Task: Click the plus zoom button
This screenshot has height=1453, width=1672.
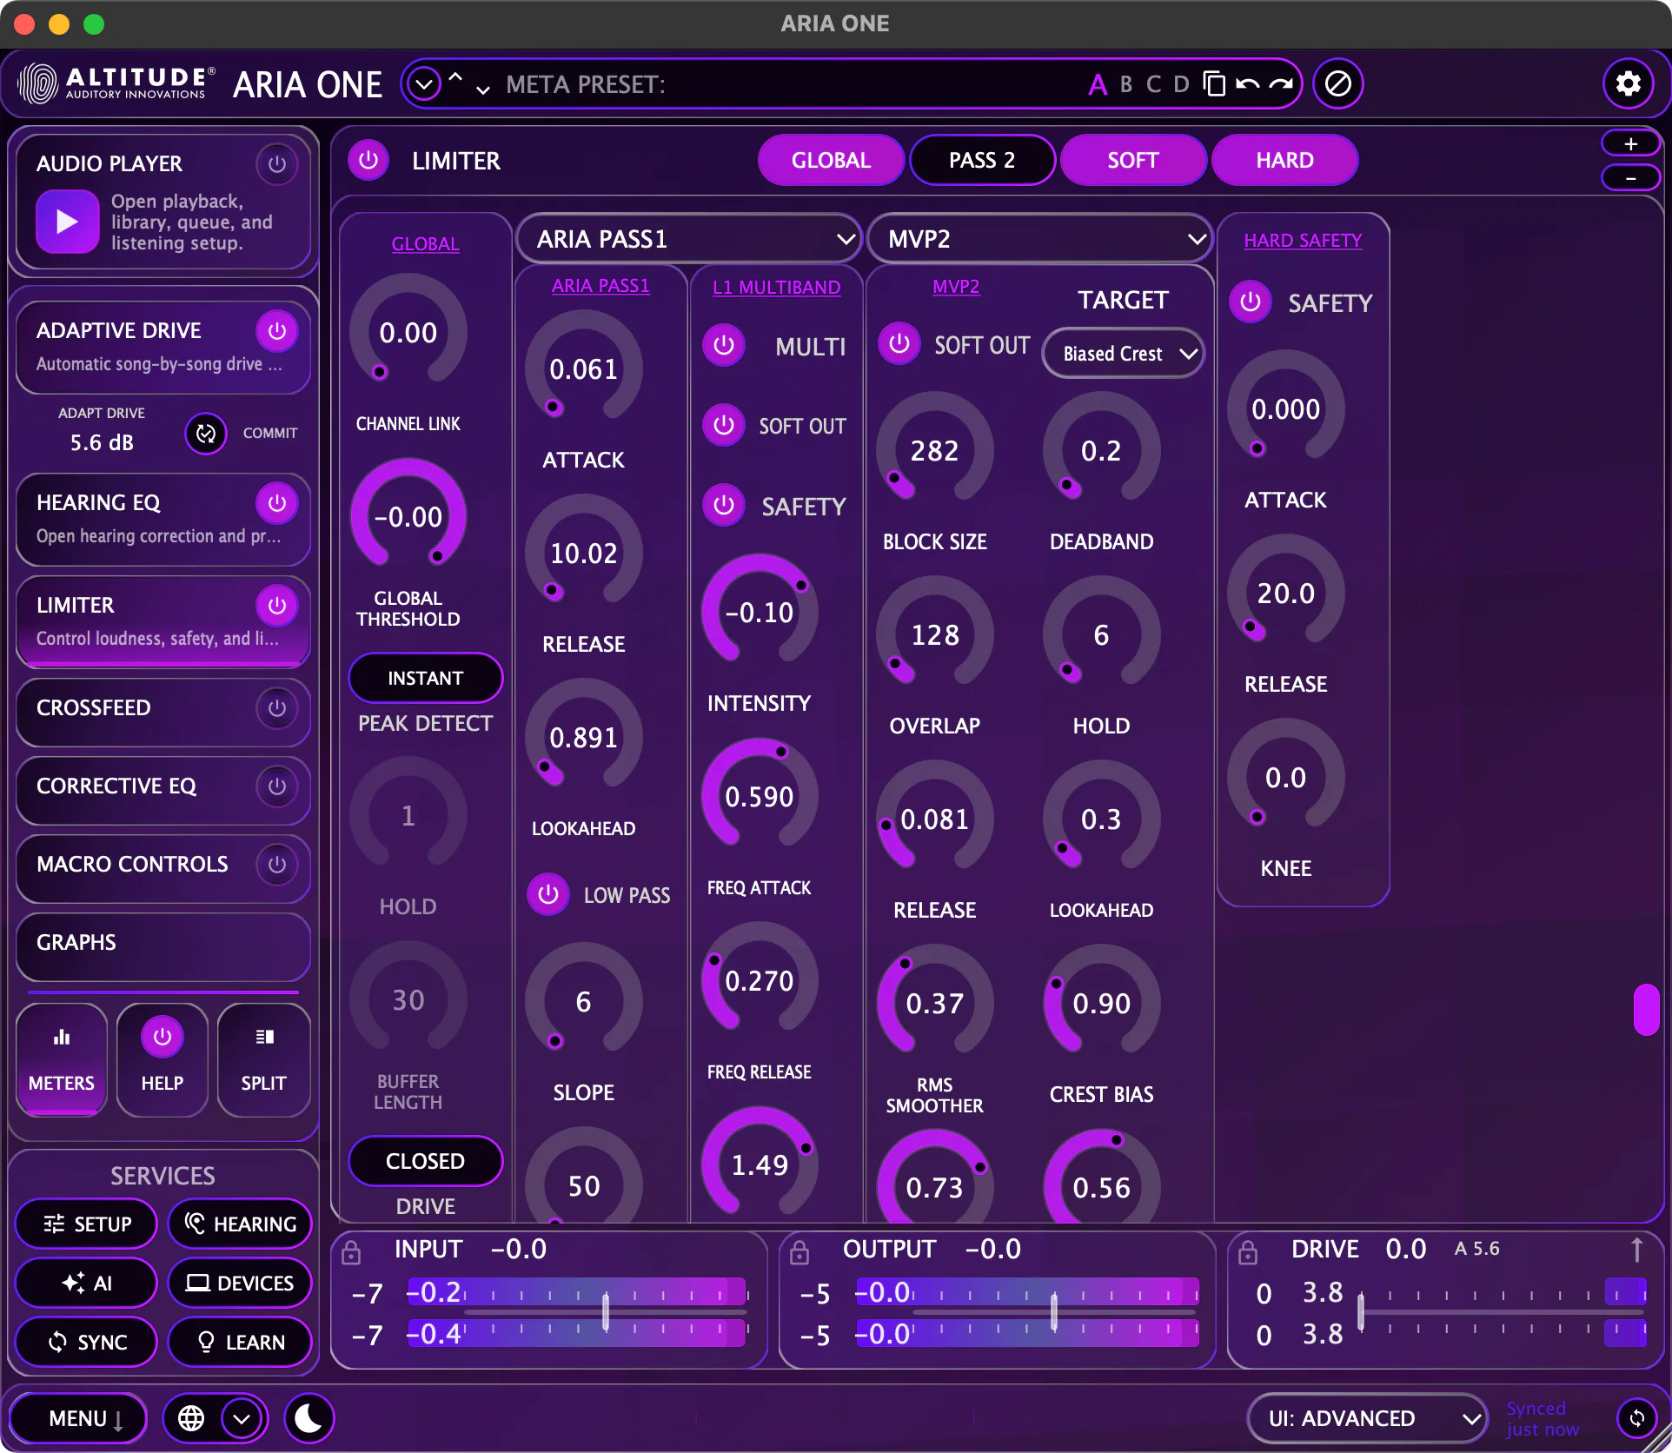Action: point(1630,143)
